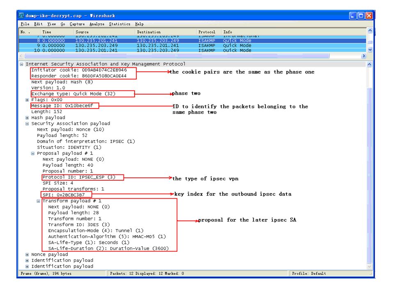The width and height of the screenshot is (394, 295).
Task: Open the Capture menu
Action: [x=77, y=24]
